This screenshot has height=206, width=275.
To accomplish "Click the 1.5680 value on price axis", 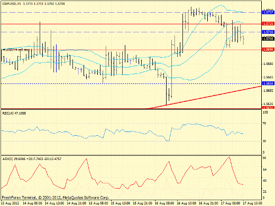I will pyautogui.click(x=268, y=64).
